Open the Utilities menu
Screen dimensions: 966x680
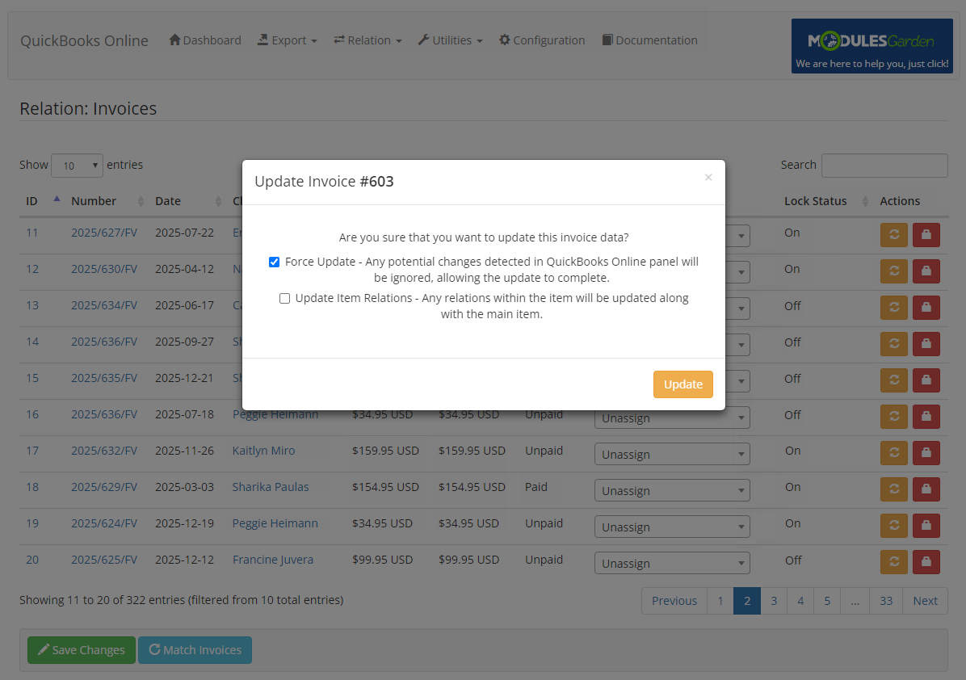coord(450,40)
